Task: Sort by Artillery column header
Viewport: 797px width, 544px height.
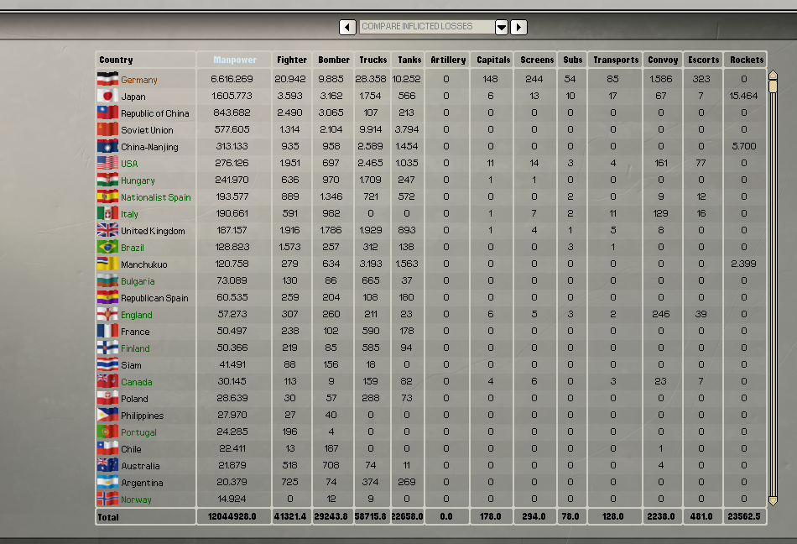Action: pos(448,60)
